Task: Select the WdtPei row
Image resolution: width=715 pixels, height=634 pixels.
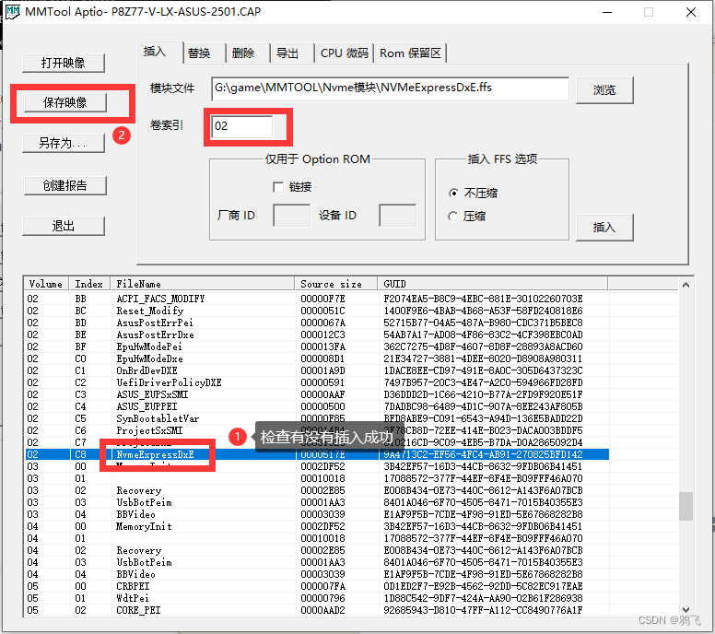Action: [x=316, y=598]
